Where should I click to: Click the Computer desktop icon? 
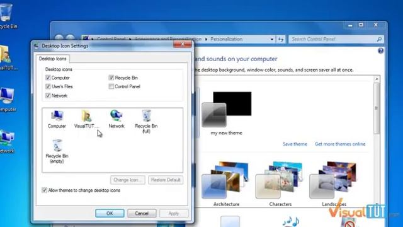[7, 100]
